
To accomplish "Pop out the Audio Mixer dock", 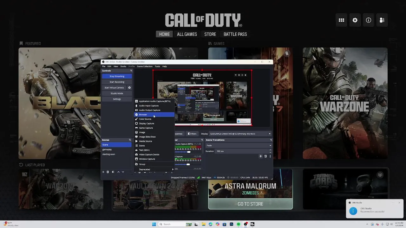I will (x=202, y=140).
